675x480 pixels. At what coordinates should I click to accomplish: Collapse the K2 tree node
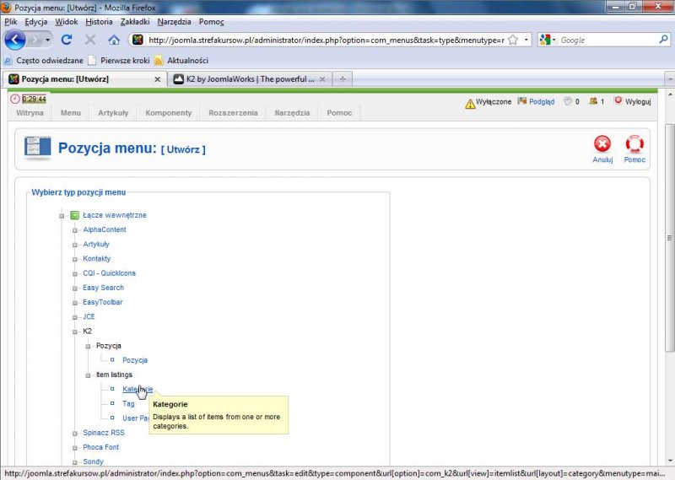tap(75, 332)
